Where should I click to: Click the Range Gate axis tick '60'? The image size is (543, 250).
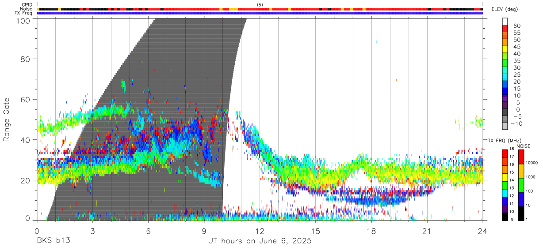click(x=26, y=99)
